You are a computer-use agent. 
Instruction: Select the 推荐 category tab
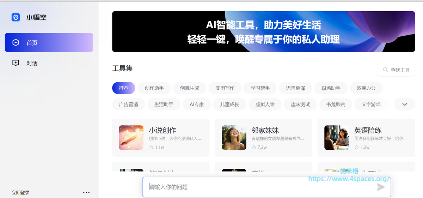click(123, 88)
